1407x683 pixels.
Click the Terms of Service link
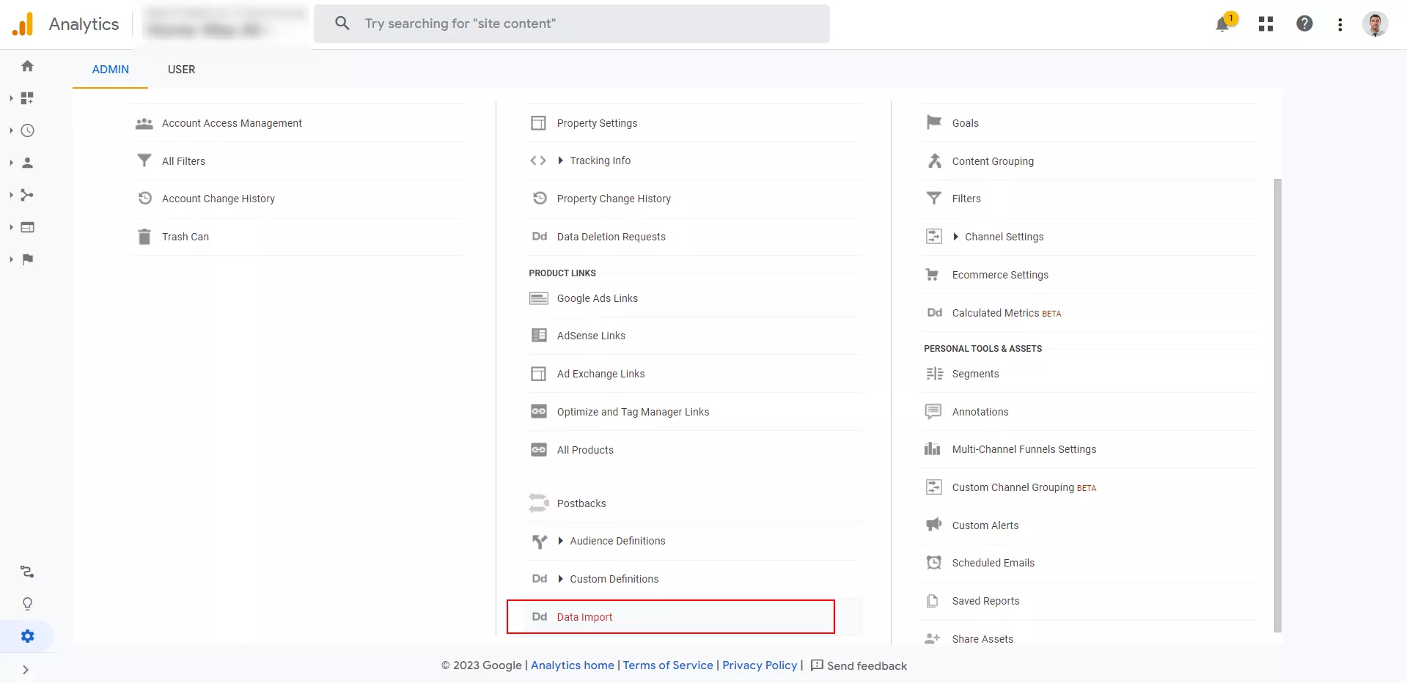pos(668,665)
